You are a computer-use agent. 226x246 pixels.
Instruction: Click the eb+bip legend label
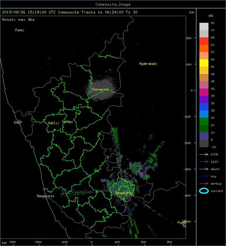coord(216,184)
